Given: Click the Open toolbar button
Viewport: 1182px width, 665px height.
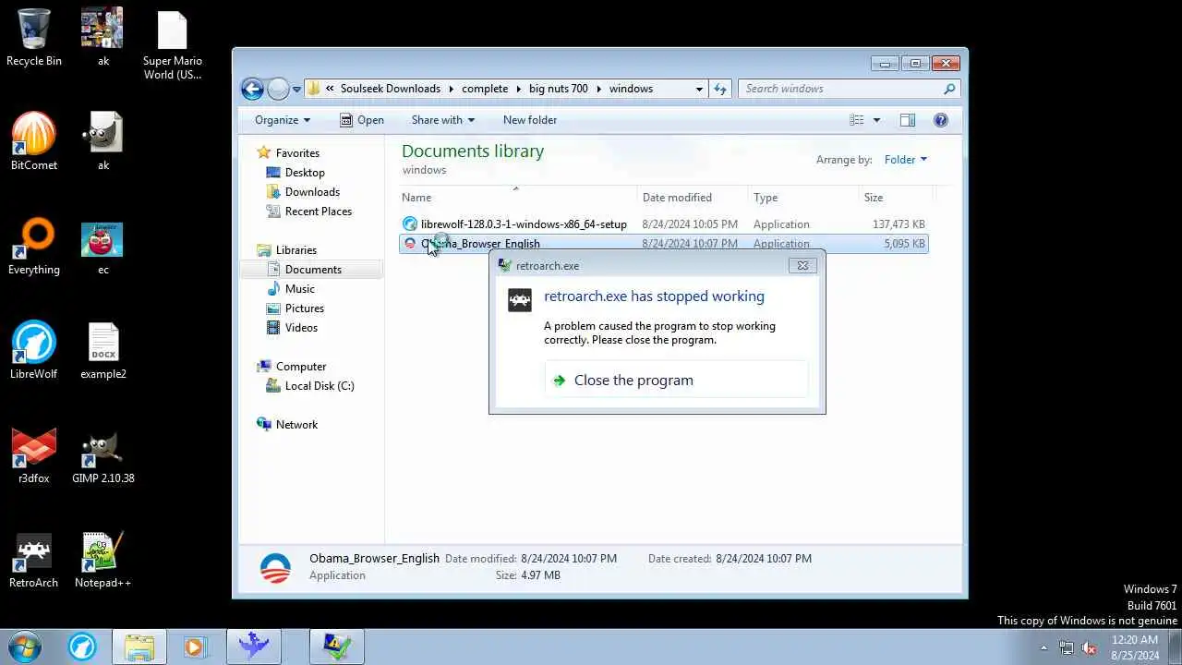Looking at the screenshot, I should pyautogui.click(x=361, y=120).
